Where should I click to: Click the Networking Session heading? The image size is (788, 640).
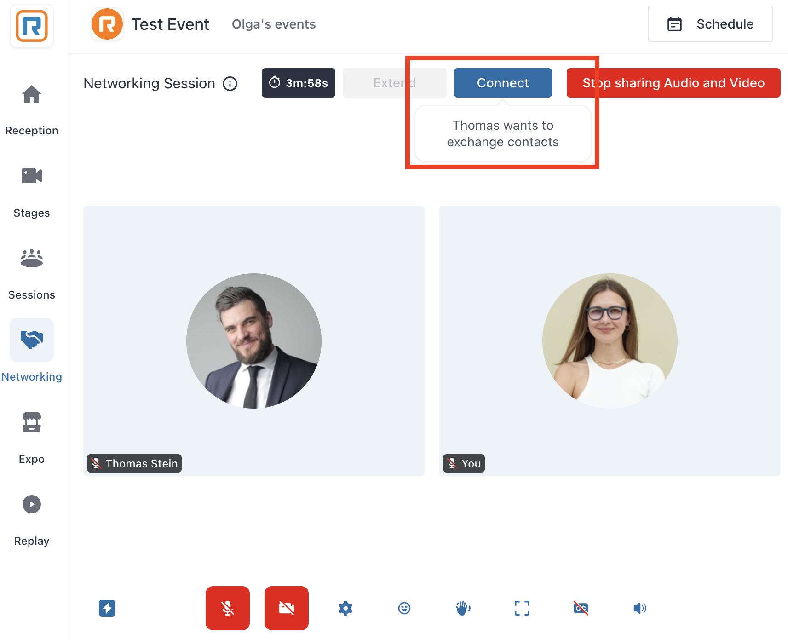150,83
